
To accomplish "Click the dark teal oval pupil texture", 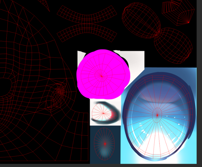I will [x=105, y=144].
